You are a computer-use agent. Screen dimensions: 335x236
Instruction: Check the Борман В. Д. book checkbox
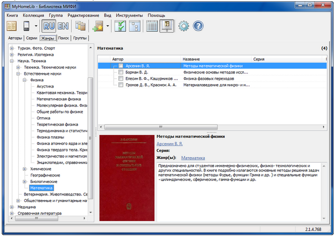(x=121, y=72)
